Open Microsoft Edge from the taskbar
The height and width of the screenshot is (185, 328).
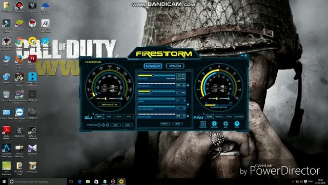pyautogui.click(x=79, y=181)
